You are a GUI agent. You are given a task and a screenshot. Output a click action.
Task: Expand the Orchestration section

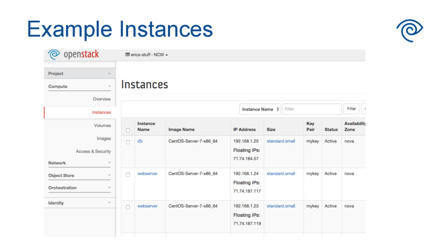click(79, 188)
